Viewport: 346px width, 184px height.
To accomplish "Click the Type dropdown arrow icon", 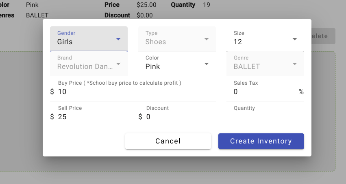I will click(x=207, y=39).
